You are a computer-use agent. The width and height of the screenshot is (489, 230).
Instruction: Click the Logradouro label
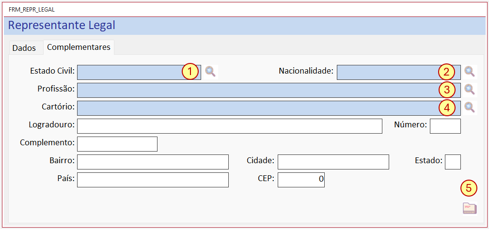(x=51, y=125)
